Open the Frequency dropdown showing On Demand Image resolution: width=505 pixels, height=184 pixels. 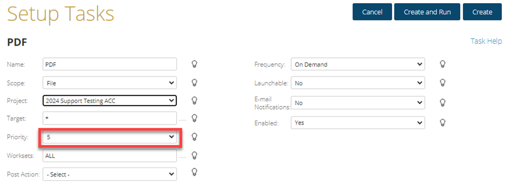pyautogui.click(x=357, y=64)
